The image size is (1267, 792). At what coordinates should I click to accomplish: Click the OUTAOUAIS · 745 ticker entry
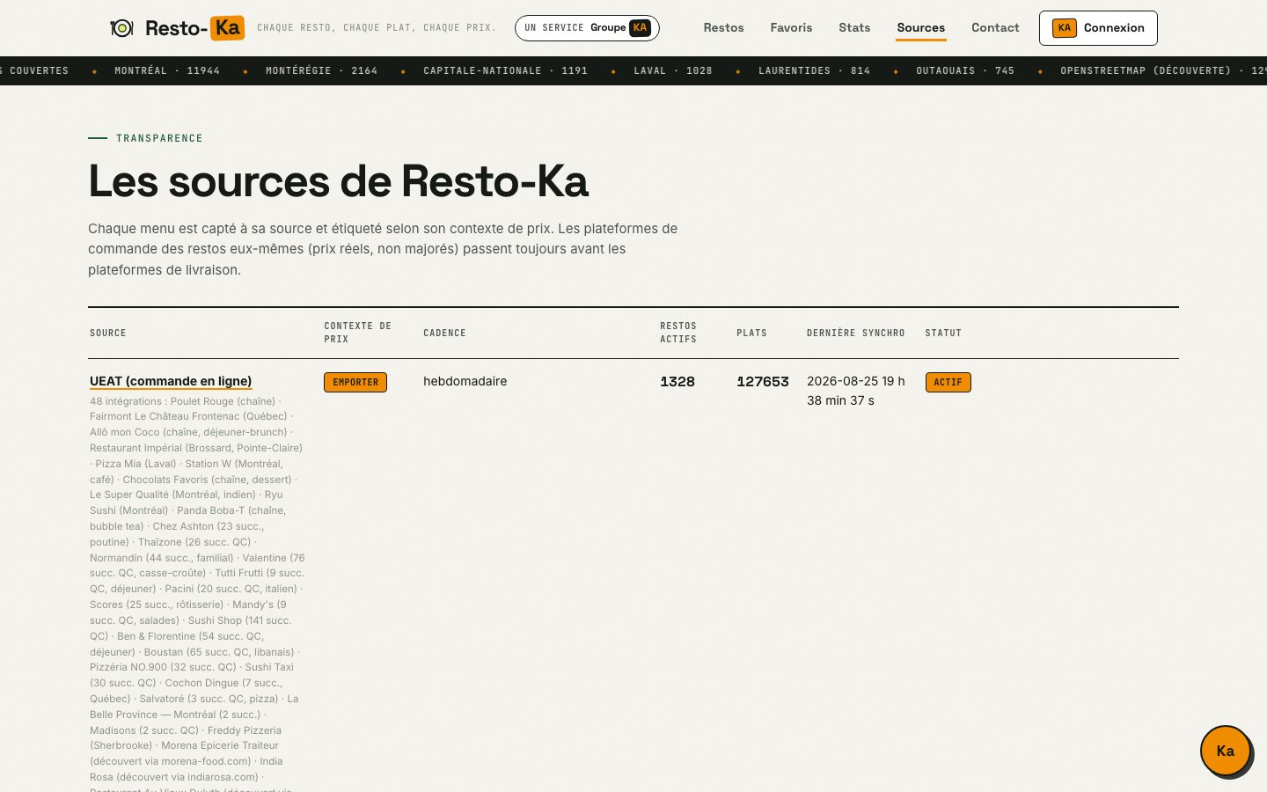pyautogui.click(x=965, y=70)
